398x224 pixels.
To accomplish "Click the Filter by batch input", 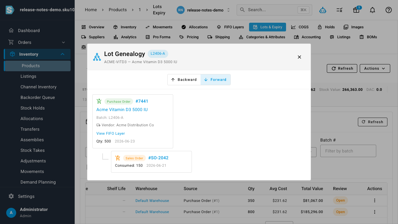I will click(348, 151).
